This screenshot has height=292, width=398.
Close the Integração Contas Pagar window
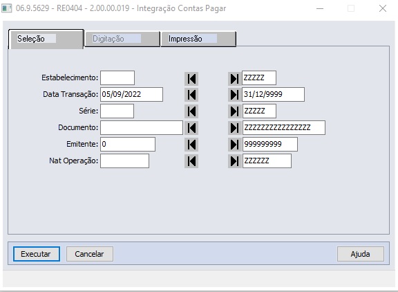pos(383,8)
